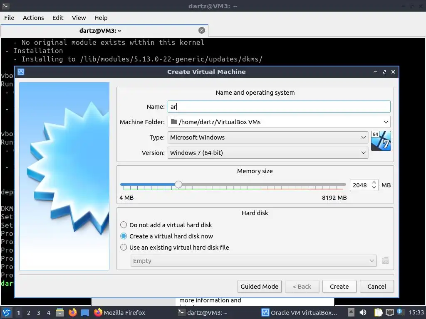Switch to dartz@VM3 terminal taskbar entry

pos(203,312)
